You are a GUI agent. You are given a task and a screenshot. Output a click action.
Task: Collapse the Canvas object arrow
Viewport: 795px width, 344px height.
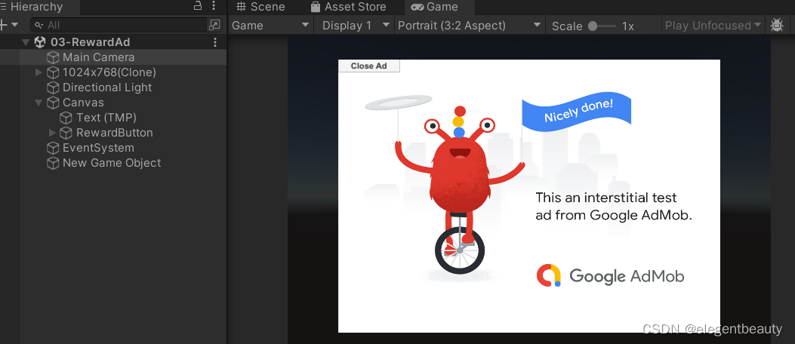pos(39,103)
